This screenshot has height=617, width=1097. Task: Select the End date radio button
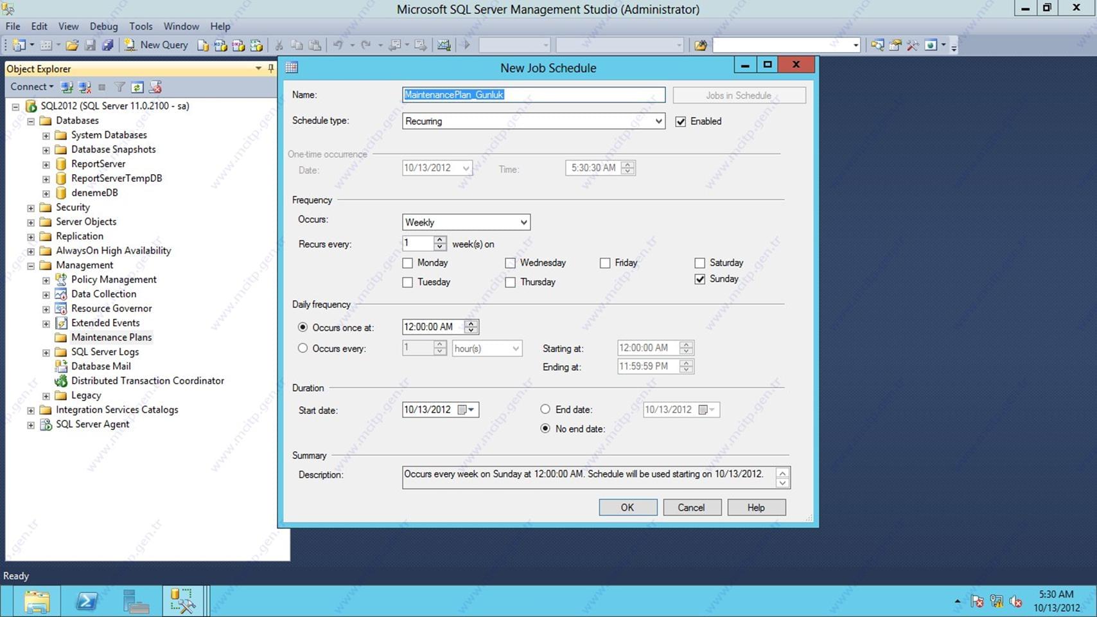545,409
